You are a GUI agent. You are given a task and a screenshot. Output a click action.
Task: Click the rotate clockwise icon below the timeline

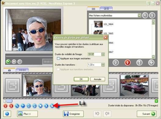(34, 106)
